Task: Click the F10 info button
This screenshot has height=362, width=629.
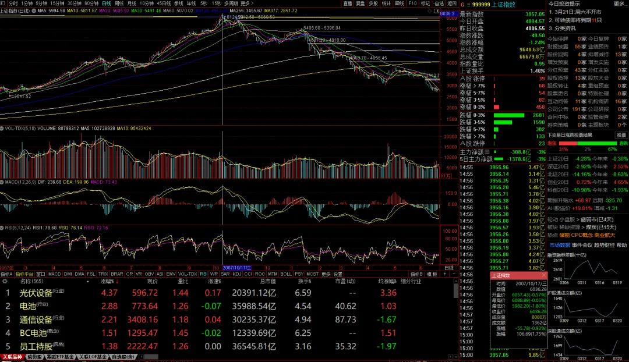Action: pyautogui.click(x=412, y=3)
